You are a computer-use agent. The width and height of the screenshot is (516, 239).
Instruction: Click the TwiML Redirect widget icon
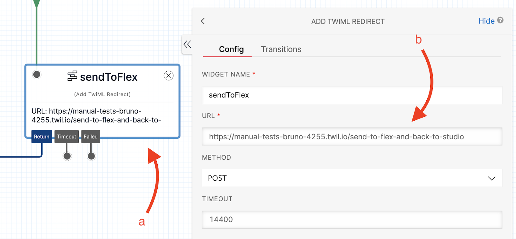(x=72, y=76)
